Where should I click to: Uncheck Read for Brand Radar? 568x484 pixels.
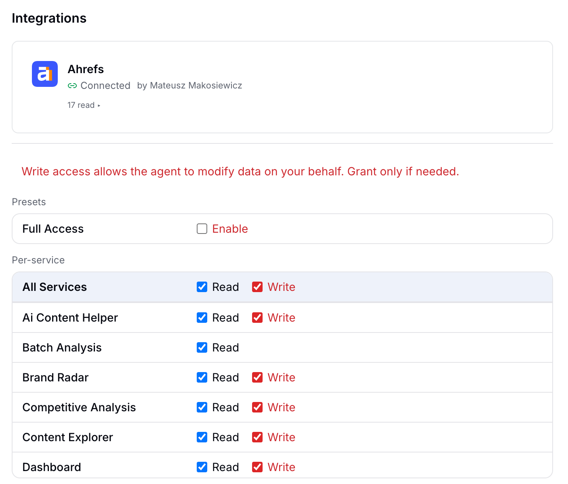[202, 377]
